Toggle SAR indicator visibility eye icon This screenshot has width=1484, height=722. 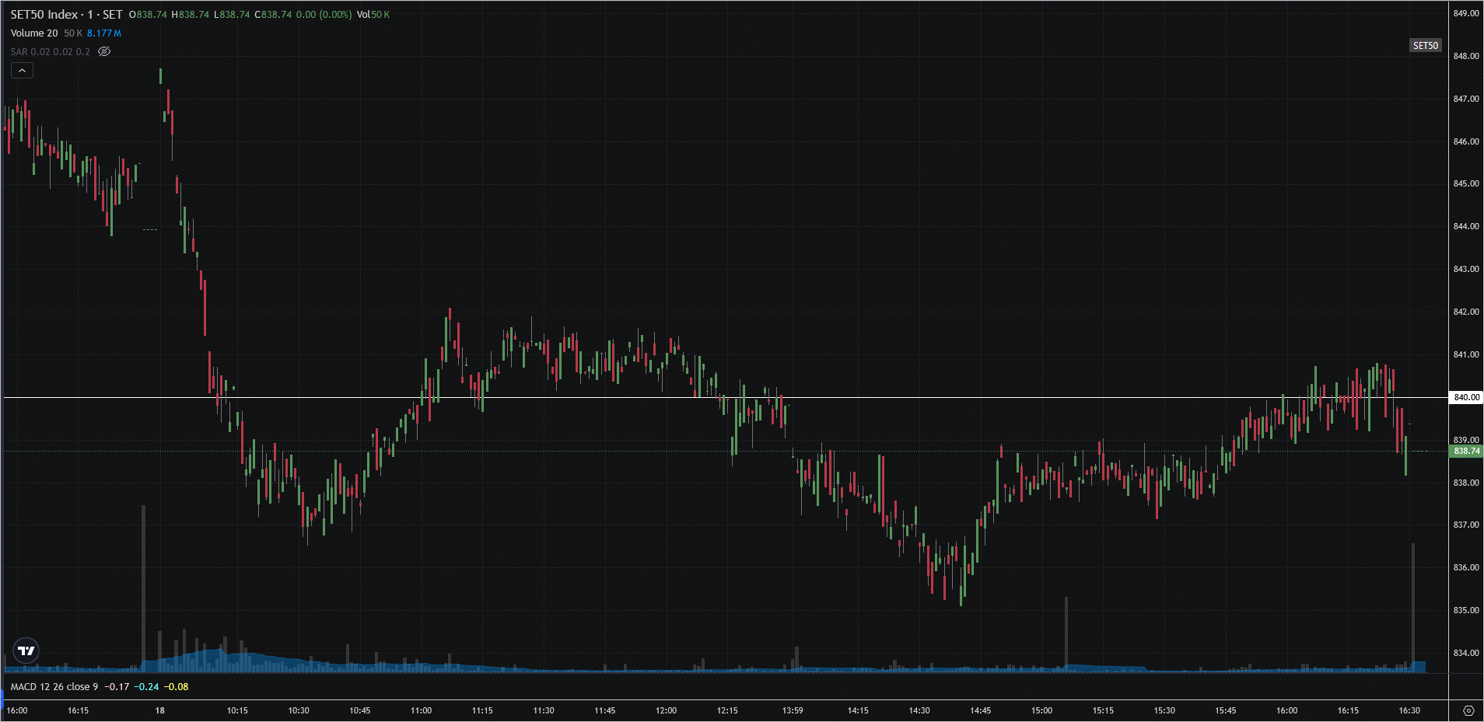click(104, 52)
